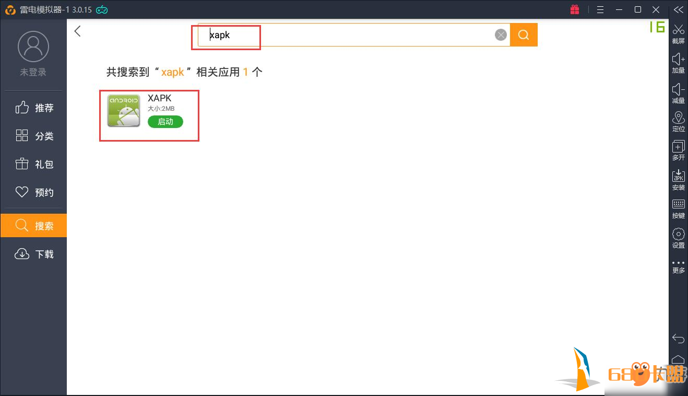The height and width of the screenshot is (396, 688).
Task: Open the 预约 reservations tab
Action: pyautogui.click(x=33, y=192)
